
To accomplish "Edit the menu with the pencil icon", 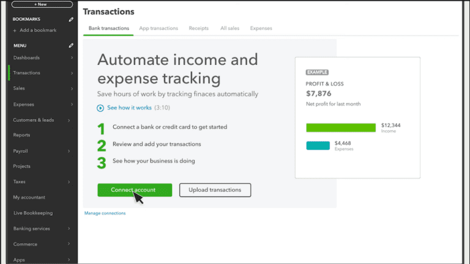I will tap(71, 45).
